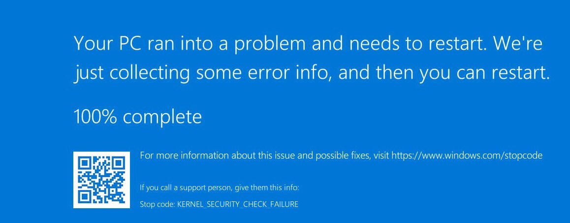570x223 pixels.
Task: Click the QR code image
Action: [101, 180]
